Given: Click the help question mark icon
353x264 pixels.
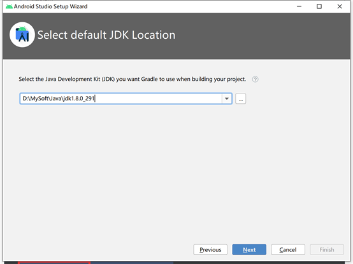Looking at the screenshot, I should [x=255, y=80].
